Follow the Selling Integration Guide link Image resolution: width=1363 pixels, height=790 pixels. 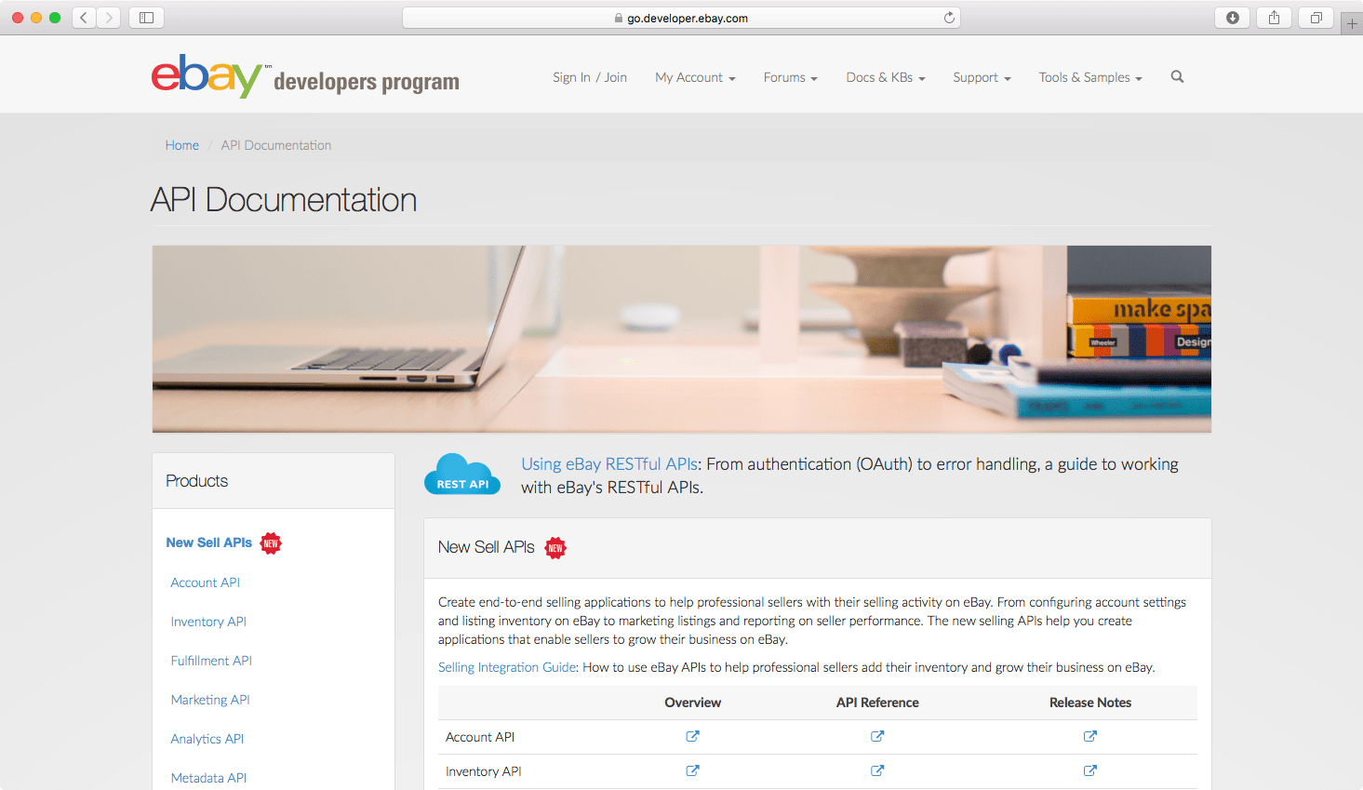click(x=506, y=667)
